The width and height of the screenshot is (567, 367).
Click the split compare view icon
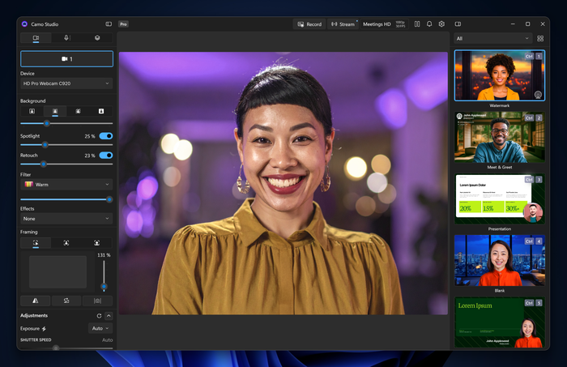417,24
